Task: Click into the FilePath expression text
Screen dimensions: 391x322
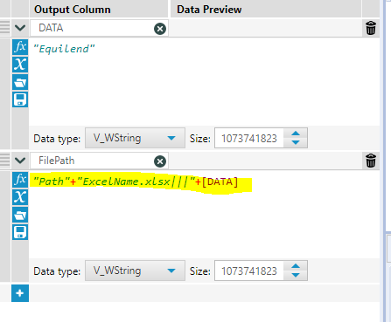Action: (x=136, y=182)
